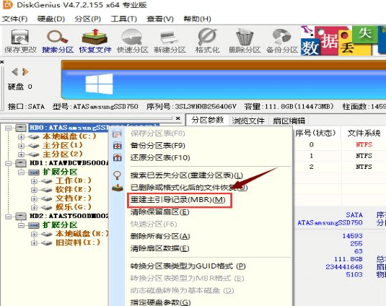This screenshot has height=306, width=386.
Task: Expand the 本地磁盘(C:) tree node
Action: pyautogui.click(x=21, y=137)
